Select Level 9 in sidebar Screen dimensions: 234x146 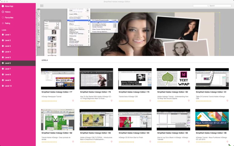click(18, 80)
